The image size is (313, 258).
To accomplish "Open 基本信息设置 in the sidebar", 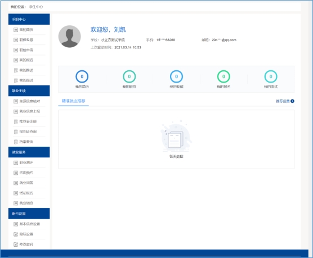I will click(29, 224).
